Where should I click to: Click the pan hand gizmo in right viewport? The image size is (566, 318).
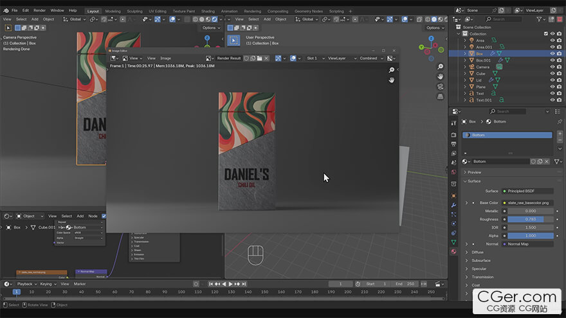click(x=441, y=76)
